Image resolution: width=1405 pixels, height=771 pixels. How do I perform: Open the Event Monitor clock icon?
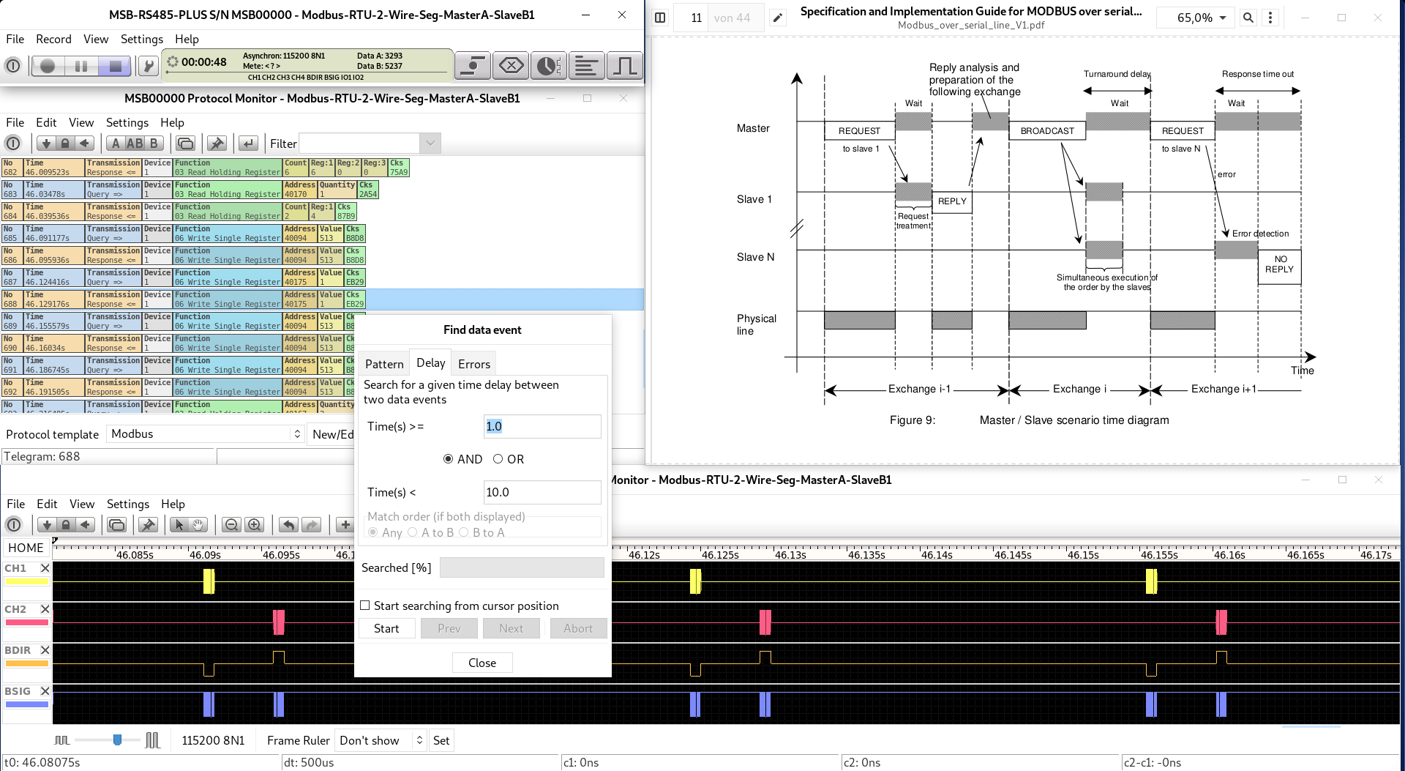coord(548,66)
